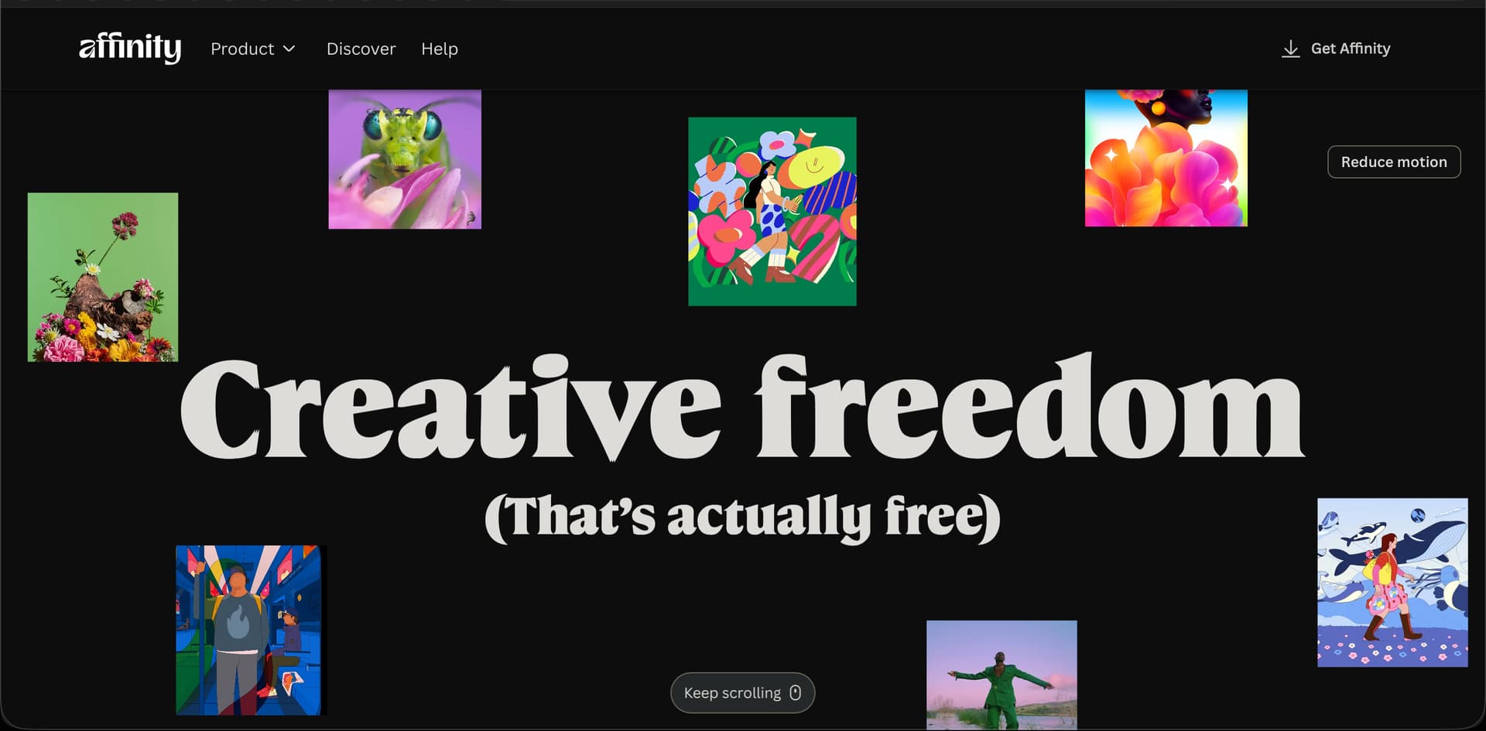
Task: Go to the Help section
Action: (440, 49)
